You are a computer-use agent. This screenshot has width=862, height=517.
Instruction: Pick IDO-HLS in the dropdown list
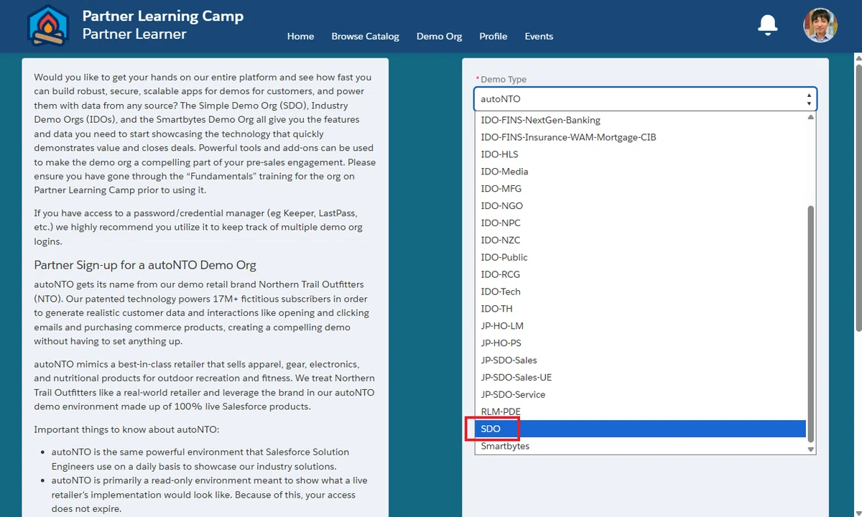tap(640, 154)
